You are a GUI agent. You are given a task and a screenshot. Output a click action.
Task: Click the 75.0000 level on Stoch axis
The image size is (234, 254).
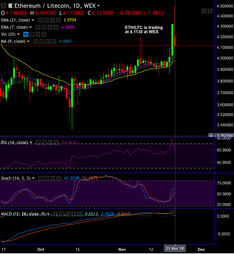pos(224,183)
